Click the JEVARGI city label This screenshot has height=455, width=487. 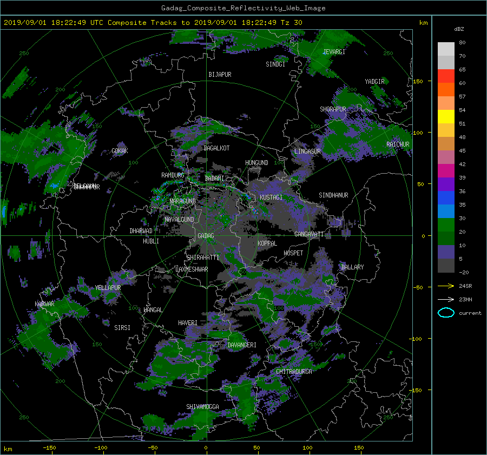click(334, 52)
